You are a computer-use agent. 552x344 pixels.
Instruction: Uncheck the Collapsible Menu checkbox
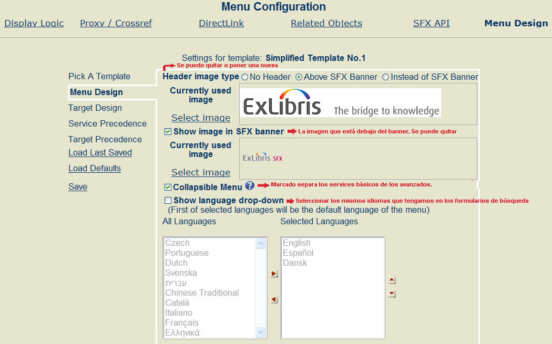168,187
